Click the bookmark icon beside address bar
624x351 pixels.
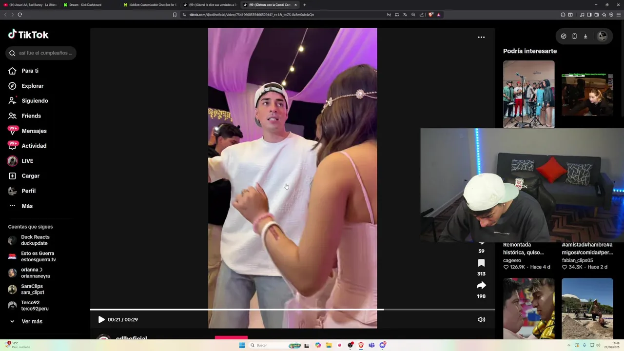click(x=175, y=15)
